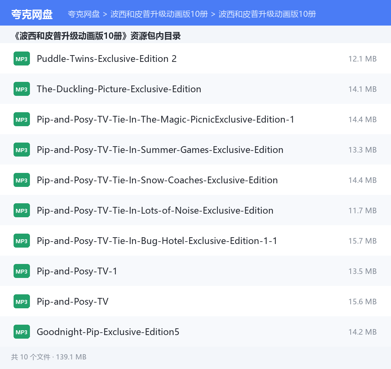Image resolution: width=391 pixels, height=369 pixels.
Task: Click the MP3 icon beside the 15.6 MB Pip-and-Posy-TV file
Action: (x=22, y=302)
